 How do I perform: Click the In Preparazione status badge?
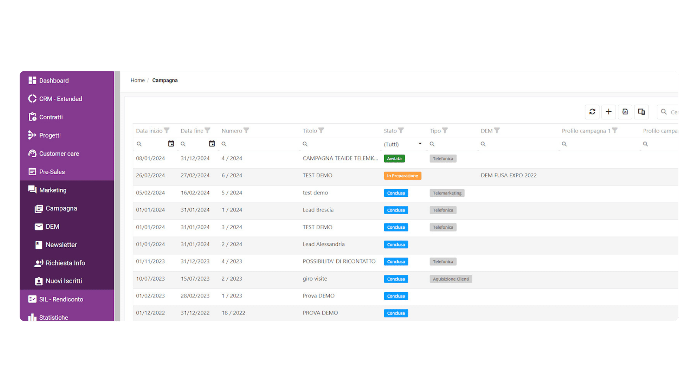pyautogui.click(x=402, y=176)
